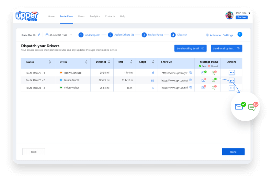This screenshot has width=273, height=182.
Task: Click the share URL 'https://www.uprt.cc/ytr'
Action: coord(174,73)
